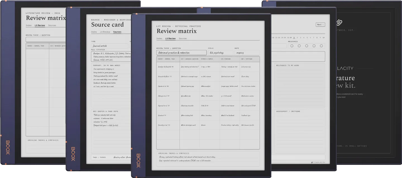402x178 pixels.
Task: Click the 'Feedback type' critique cell
Action: click(x=250, y=116)
